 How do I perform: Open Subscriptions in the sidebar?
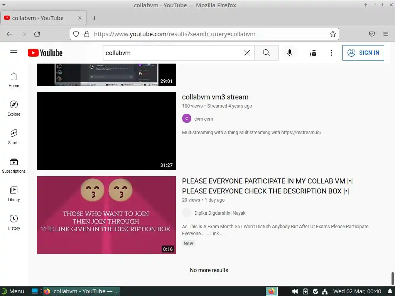(x=14, y=165)
